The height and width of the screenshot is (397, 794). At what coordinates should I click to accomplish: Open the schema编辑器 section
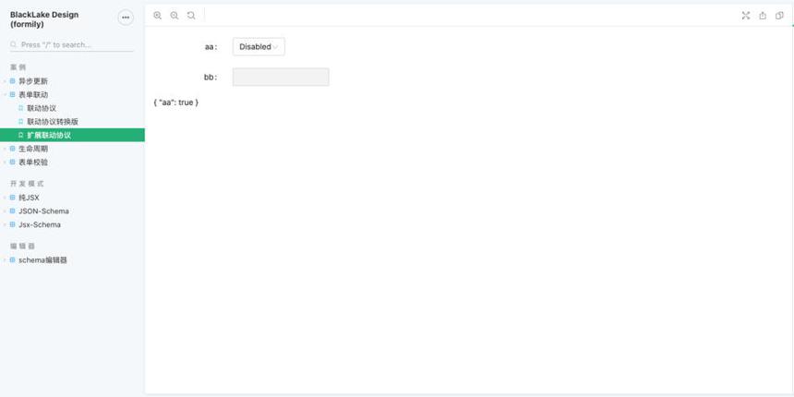(x=72, y=260)
